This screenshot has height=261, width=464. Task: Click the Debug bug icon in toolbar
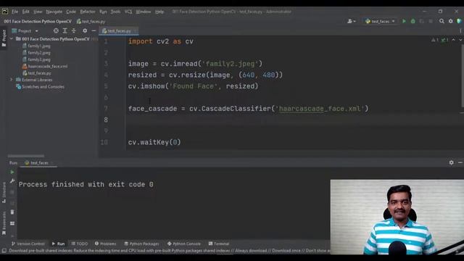(413, 21)
